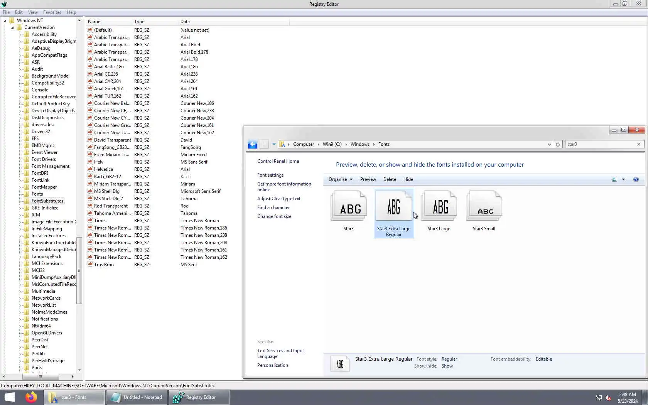Open the Help menu in Registry Editor
The height and width of the screenshot is (405, 648).
[71, 12]
